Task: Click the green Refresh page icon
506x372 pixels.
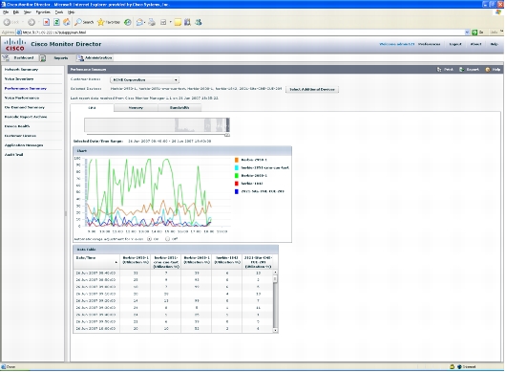Action: tap(56, 22)
